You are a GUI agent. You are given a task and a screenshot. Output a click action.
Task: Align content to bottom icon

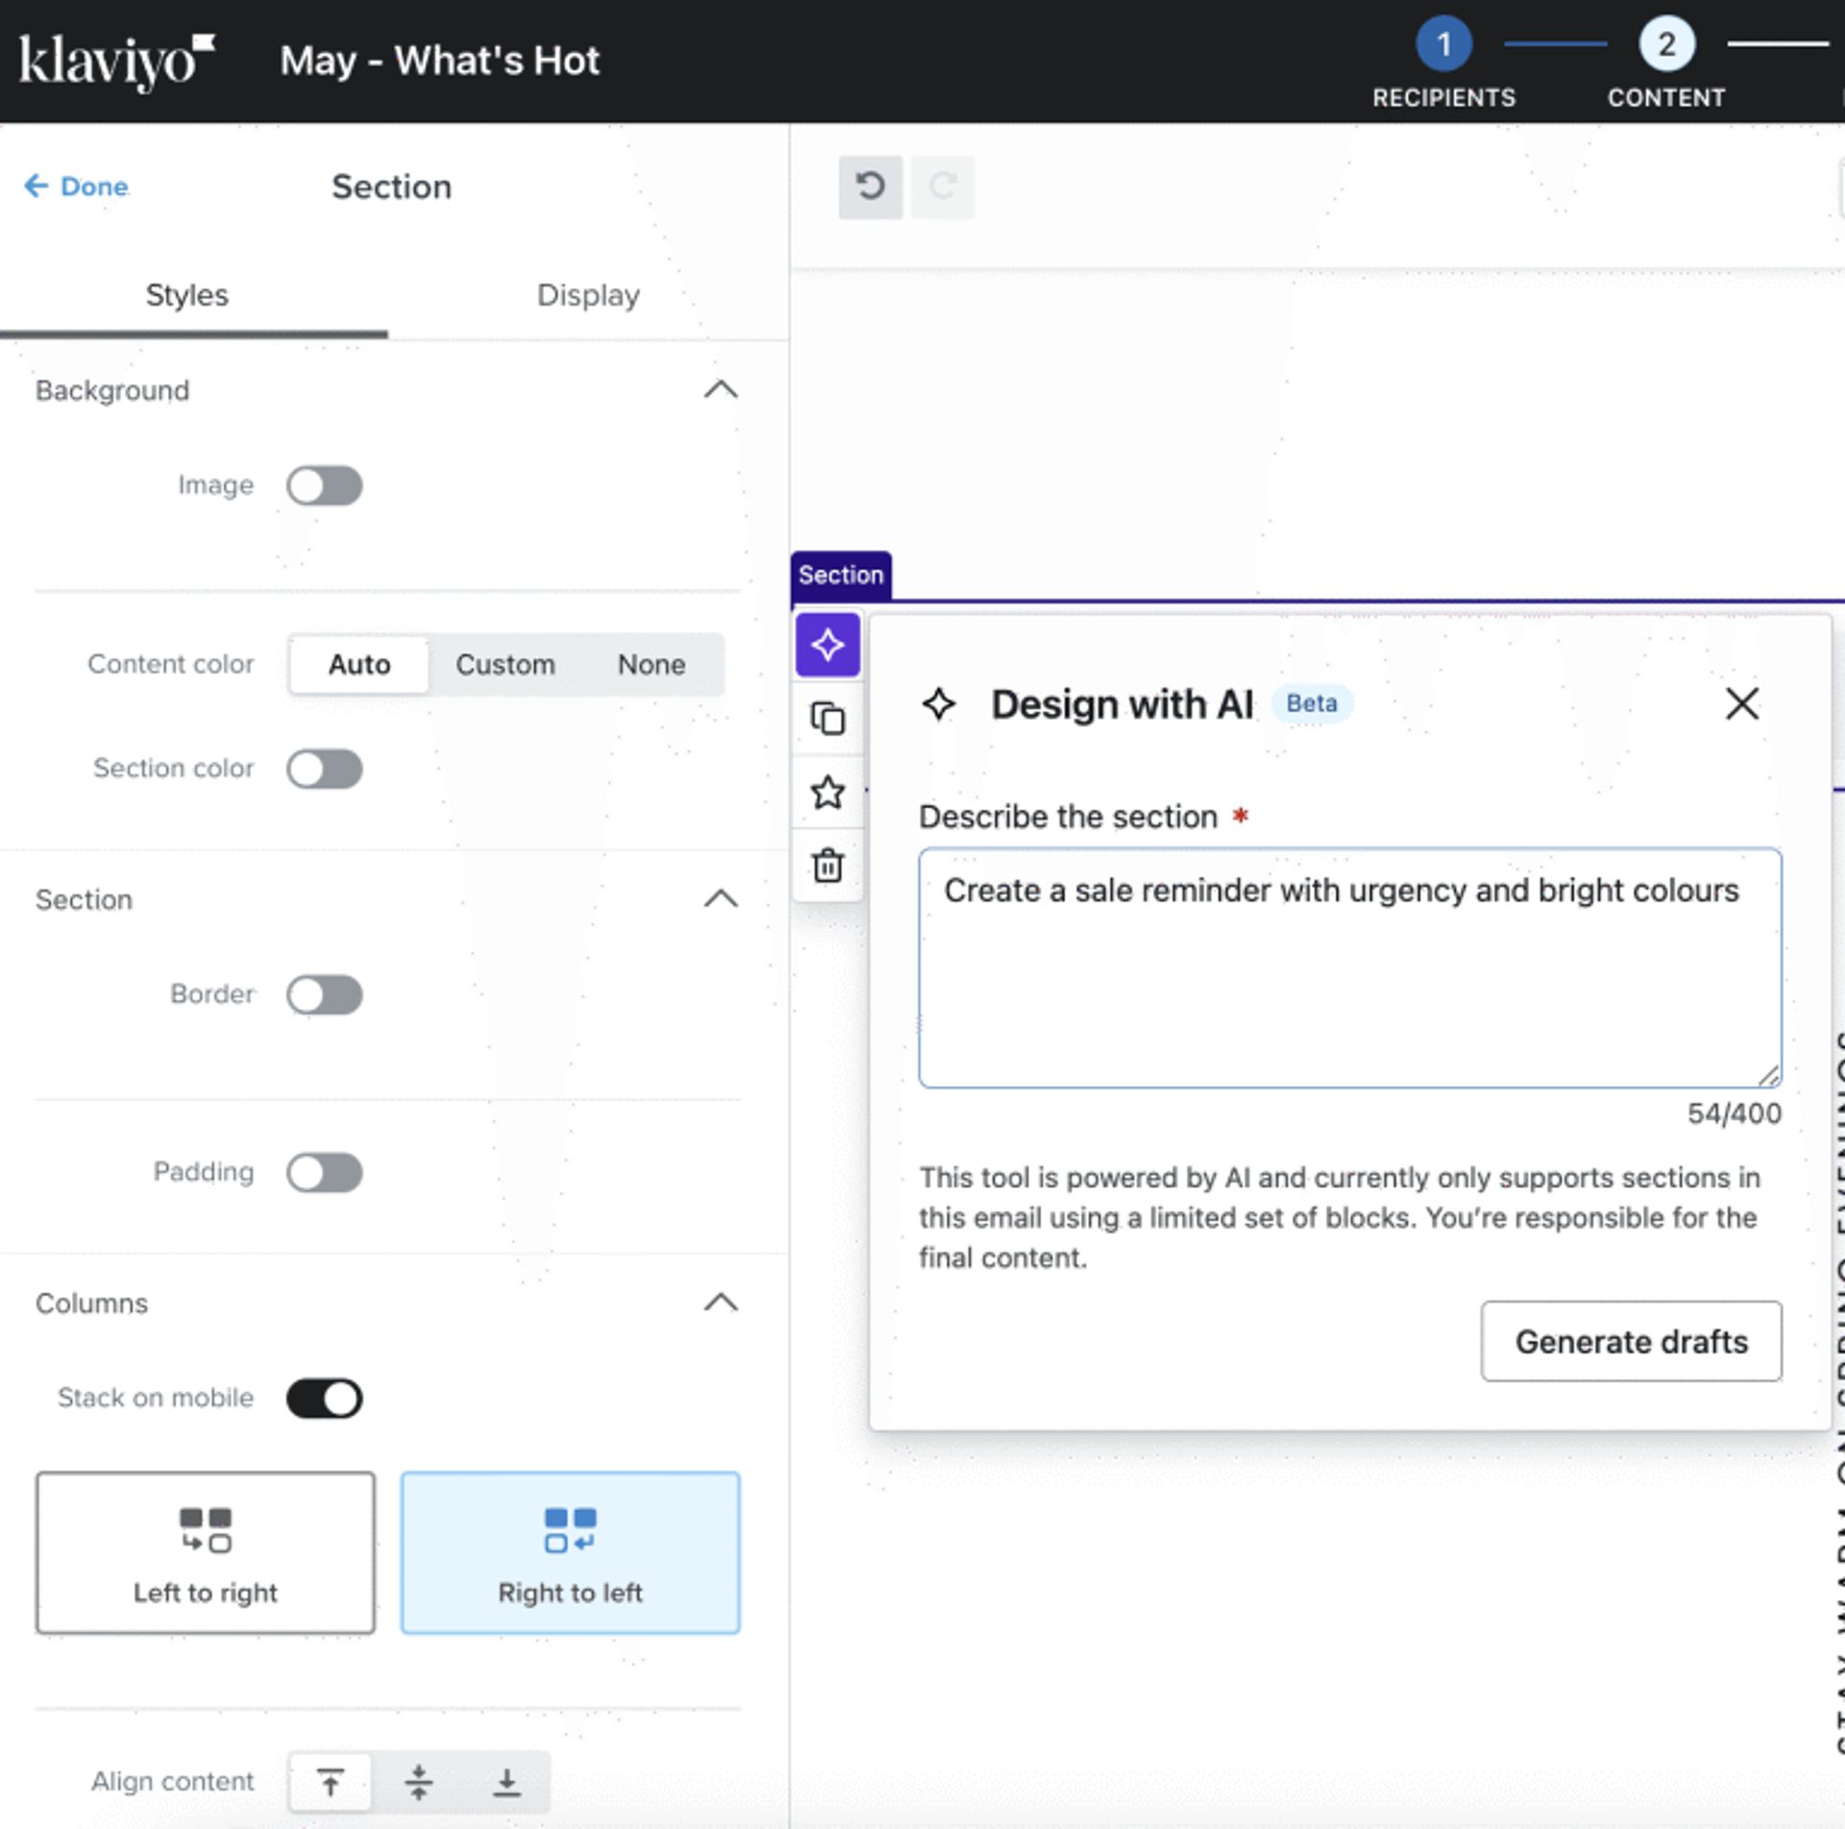click(x=506, y=1782)
